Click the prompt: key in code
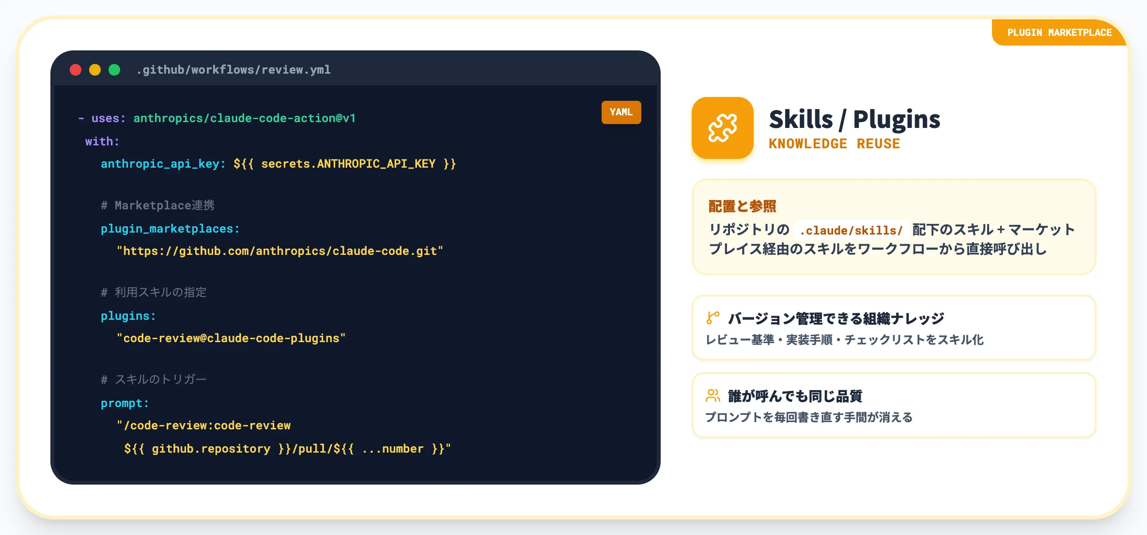Viewport: 1147px width, 535px height. click(125, 403)
